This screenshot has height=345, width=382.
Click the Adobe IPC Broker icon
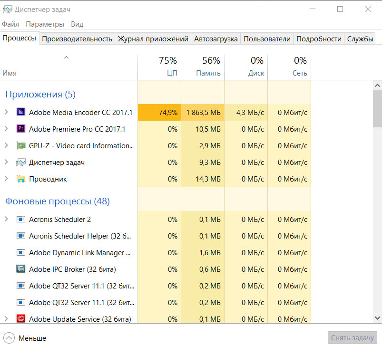click(21, 269)
